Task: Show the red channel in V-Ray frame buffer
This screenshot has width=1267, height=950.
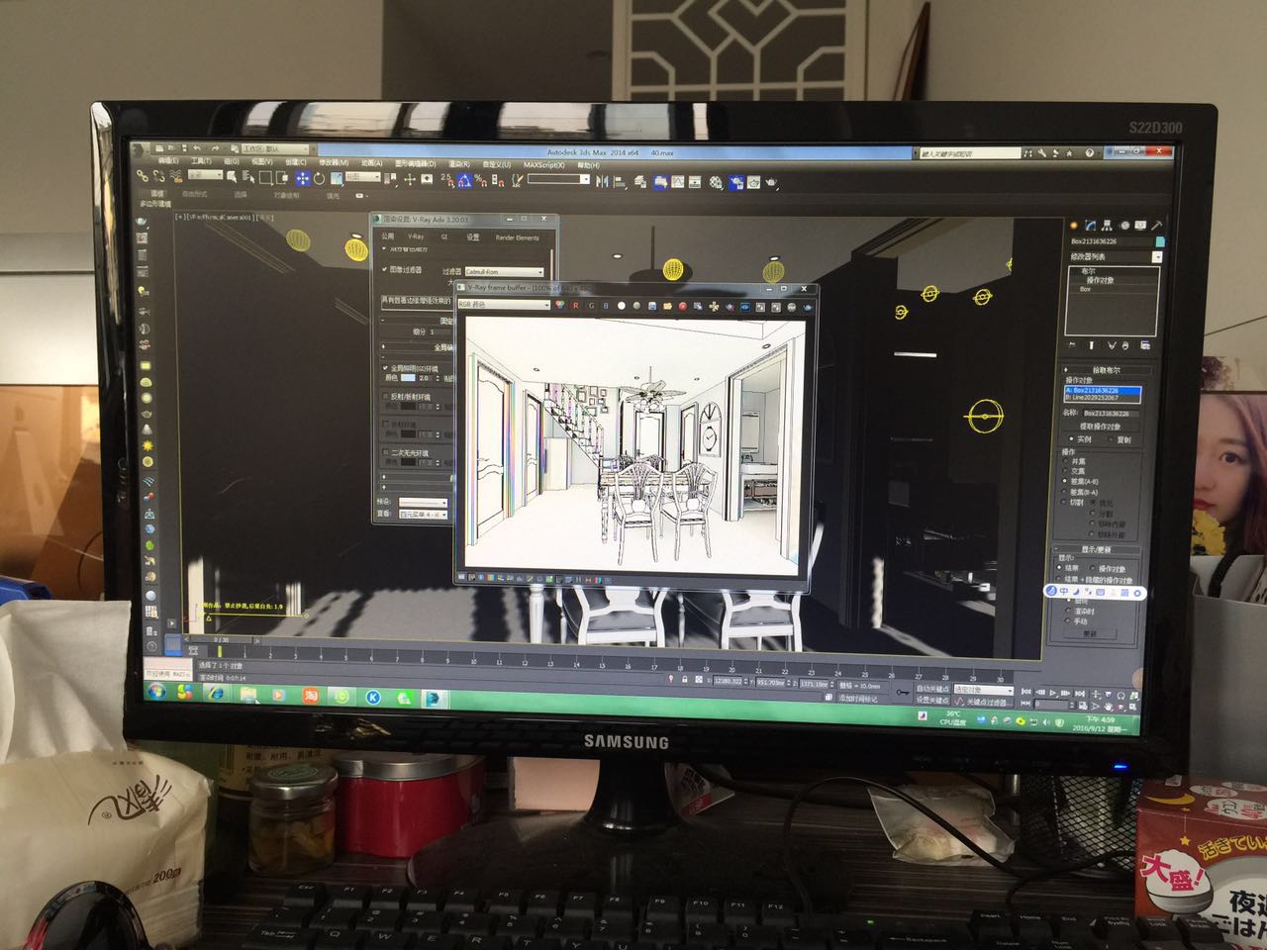Action: pos(575,305)
